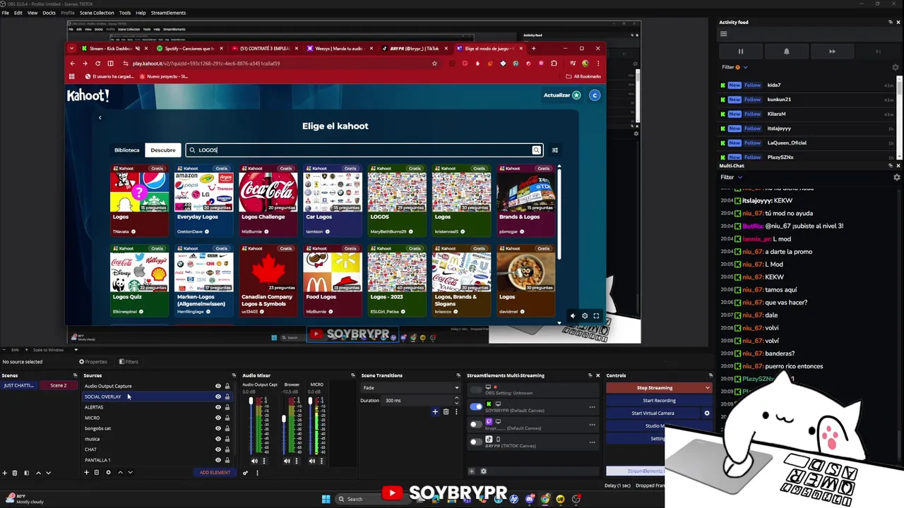
Task: Switch to Kahoot Biblioteca tab
Action: 127,150
